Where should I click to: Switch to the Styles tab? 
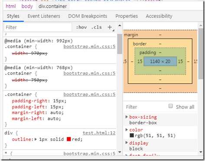pyautogui.click(x=13, y=16)
